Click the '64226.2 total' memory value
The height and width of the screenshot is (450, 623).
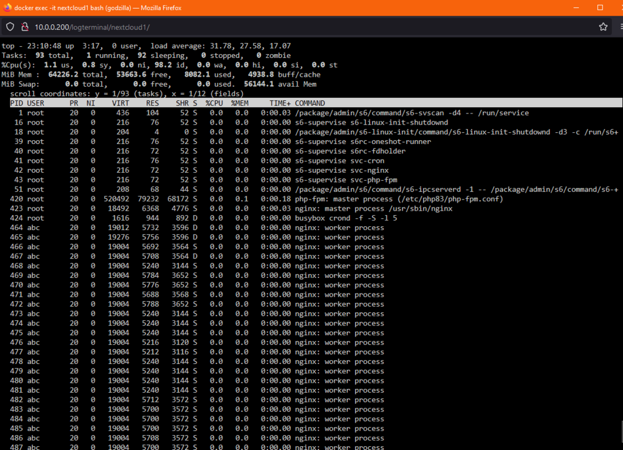click(76, 74)
